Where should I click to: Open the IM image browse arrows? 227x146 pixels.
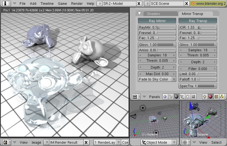point(47,142)
